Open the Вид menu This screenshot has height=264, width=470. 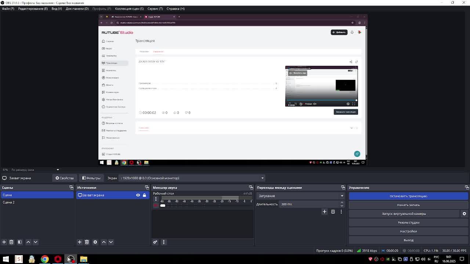coord(57,8)
